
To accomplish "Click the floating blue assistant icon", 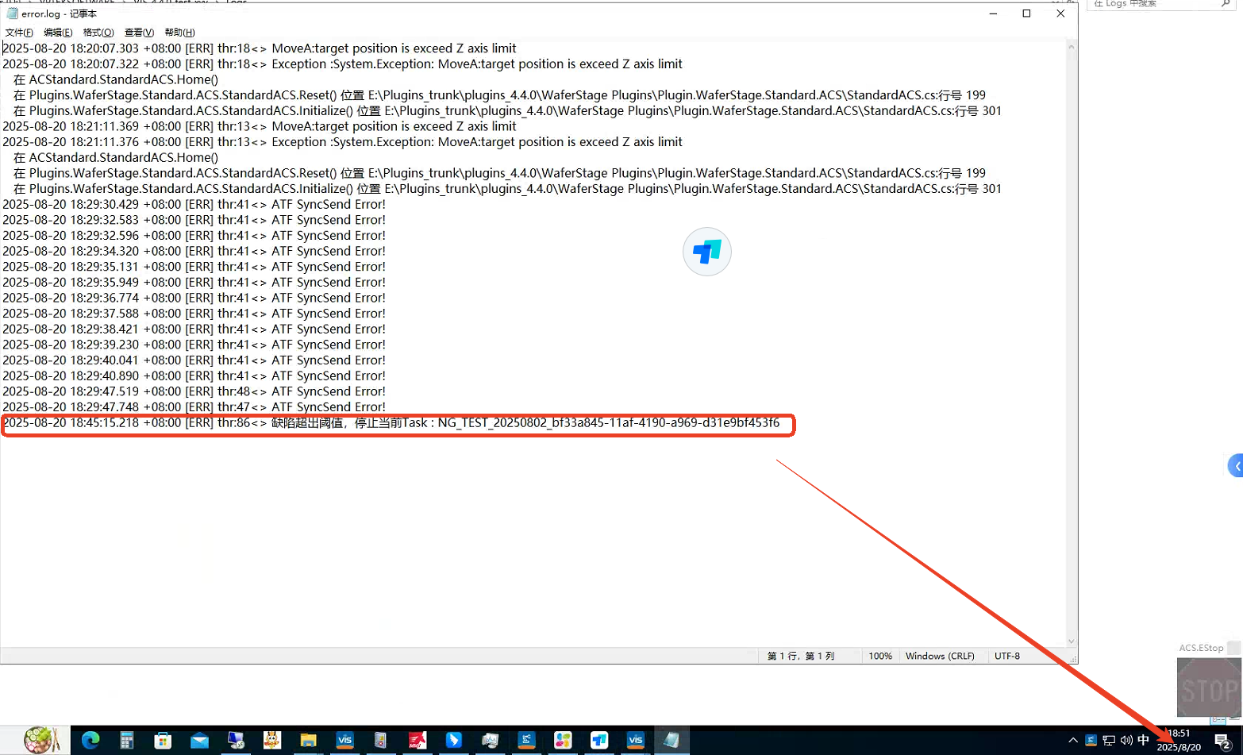I will coord(706,252).
